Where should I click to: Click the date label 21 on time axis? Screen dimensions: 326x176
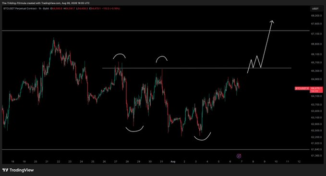tap(47, 162)
